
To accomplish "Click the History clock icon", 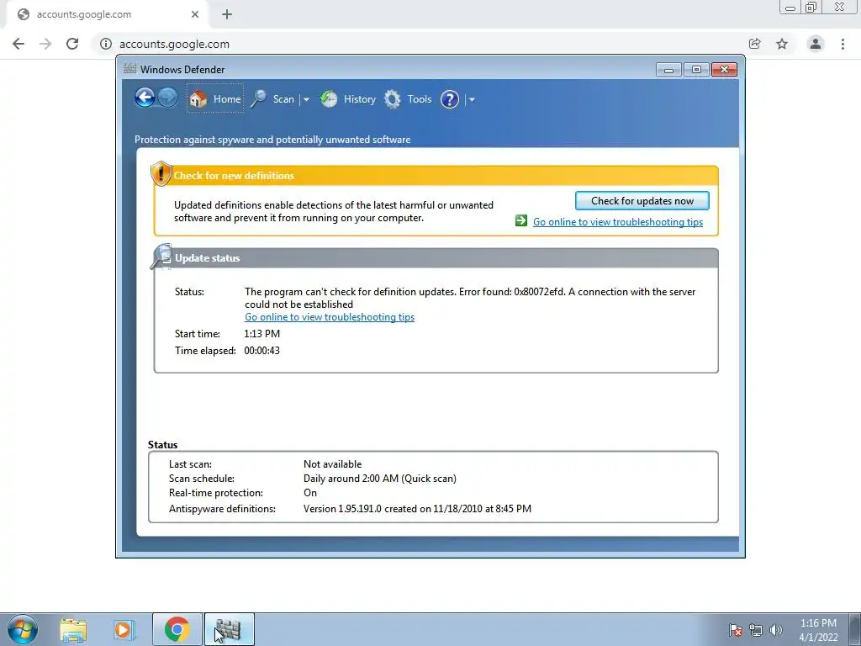I will point(329,99).
